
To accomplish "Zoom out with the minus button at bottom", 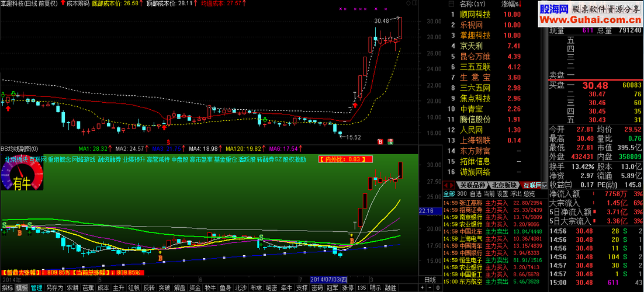I will (430, 287).
